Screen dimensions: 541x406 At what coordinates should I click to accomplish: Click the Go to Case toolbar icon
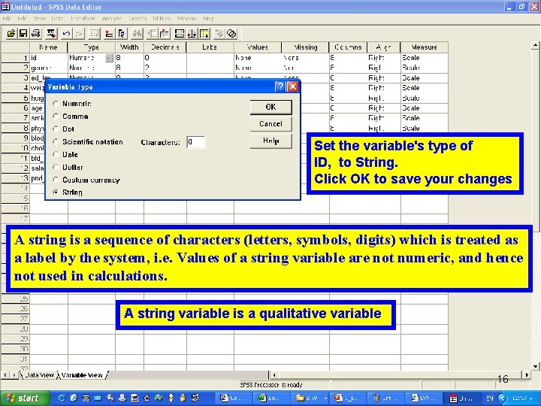(109, 34)
